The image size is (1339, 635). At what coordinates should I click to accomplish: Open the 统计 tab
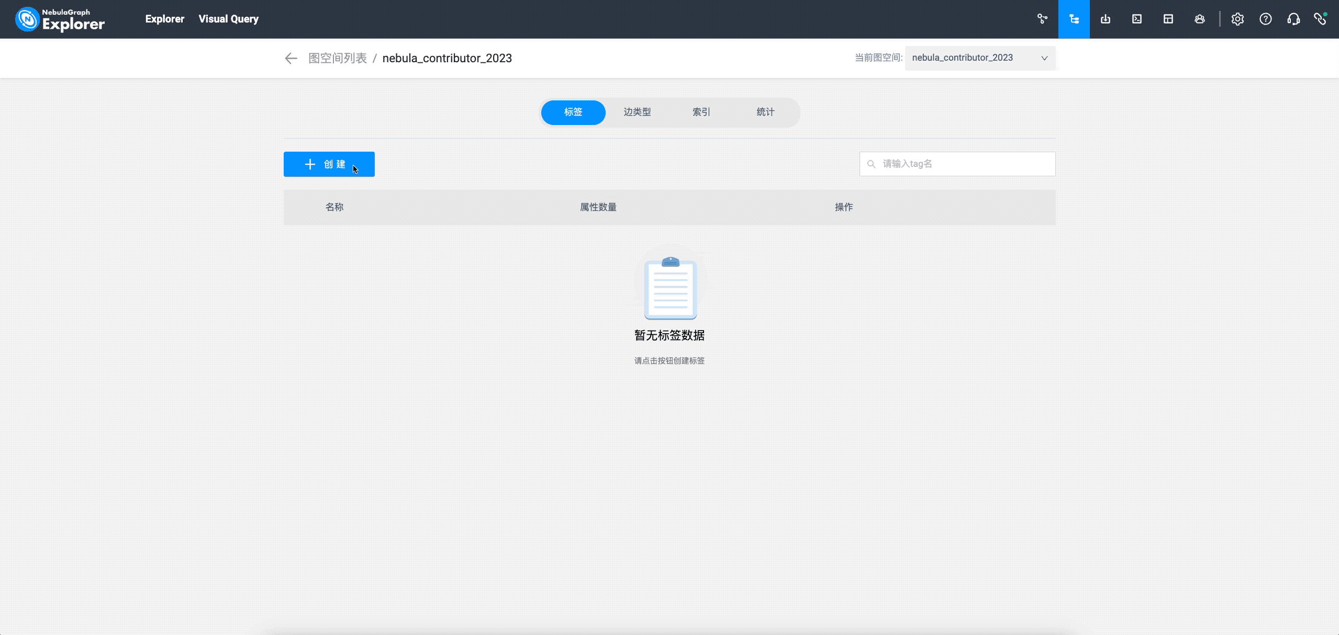tap(765, 112)
